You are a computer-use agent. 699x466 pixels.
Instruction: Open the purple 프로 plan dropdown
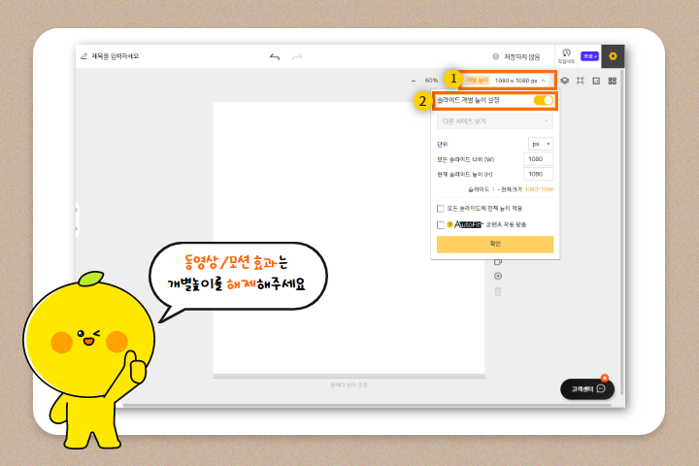pyautogui.click(x=589, y=56)
